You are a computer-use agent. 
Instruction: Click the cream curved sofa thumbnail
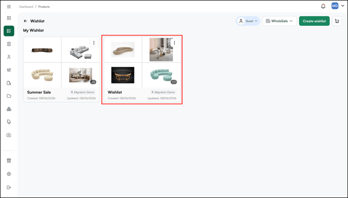pyautogui.click(x=42, y=75)
